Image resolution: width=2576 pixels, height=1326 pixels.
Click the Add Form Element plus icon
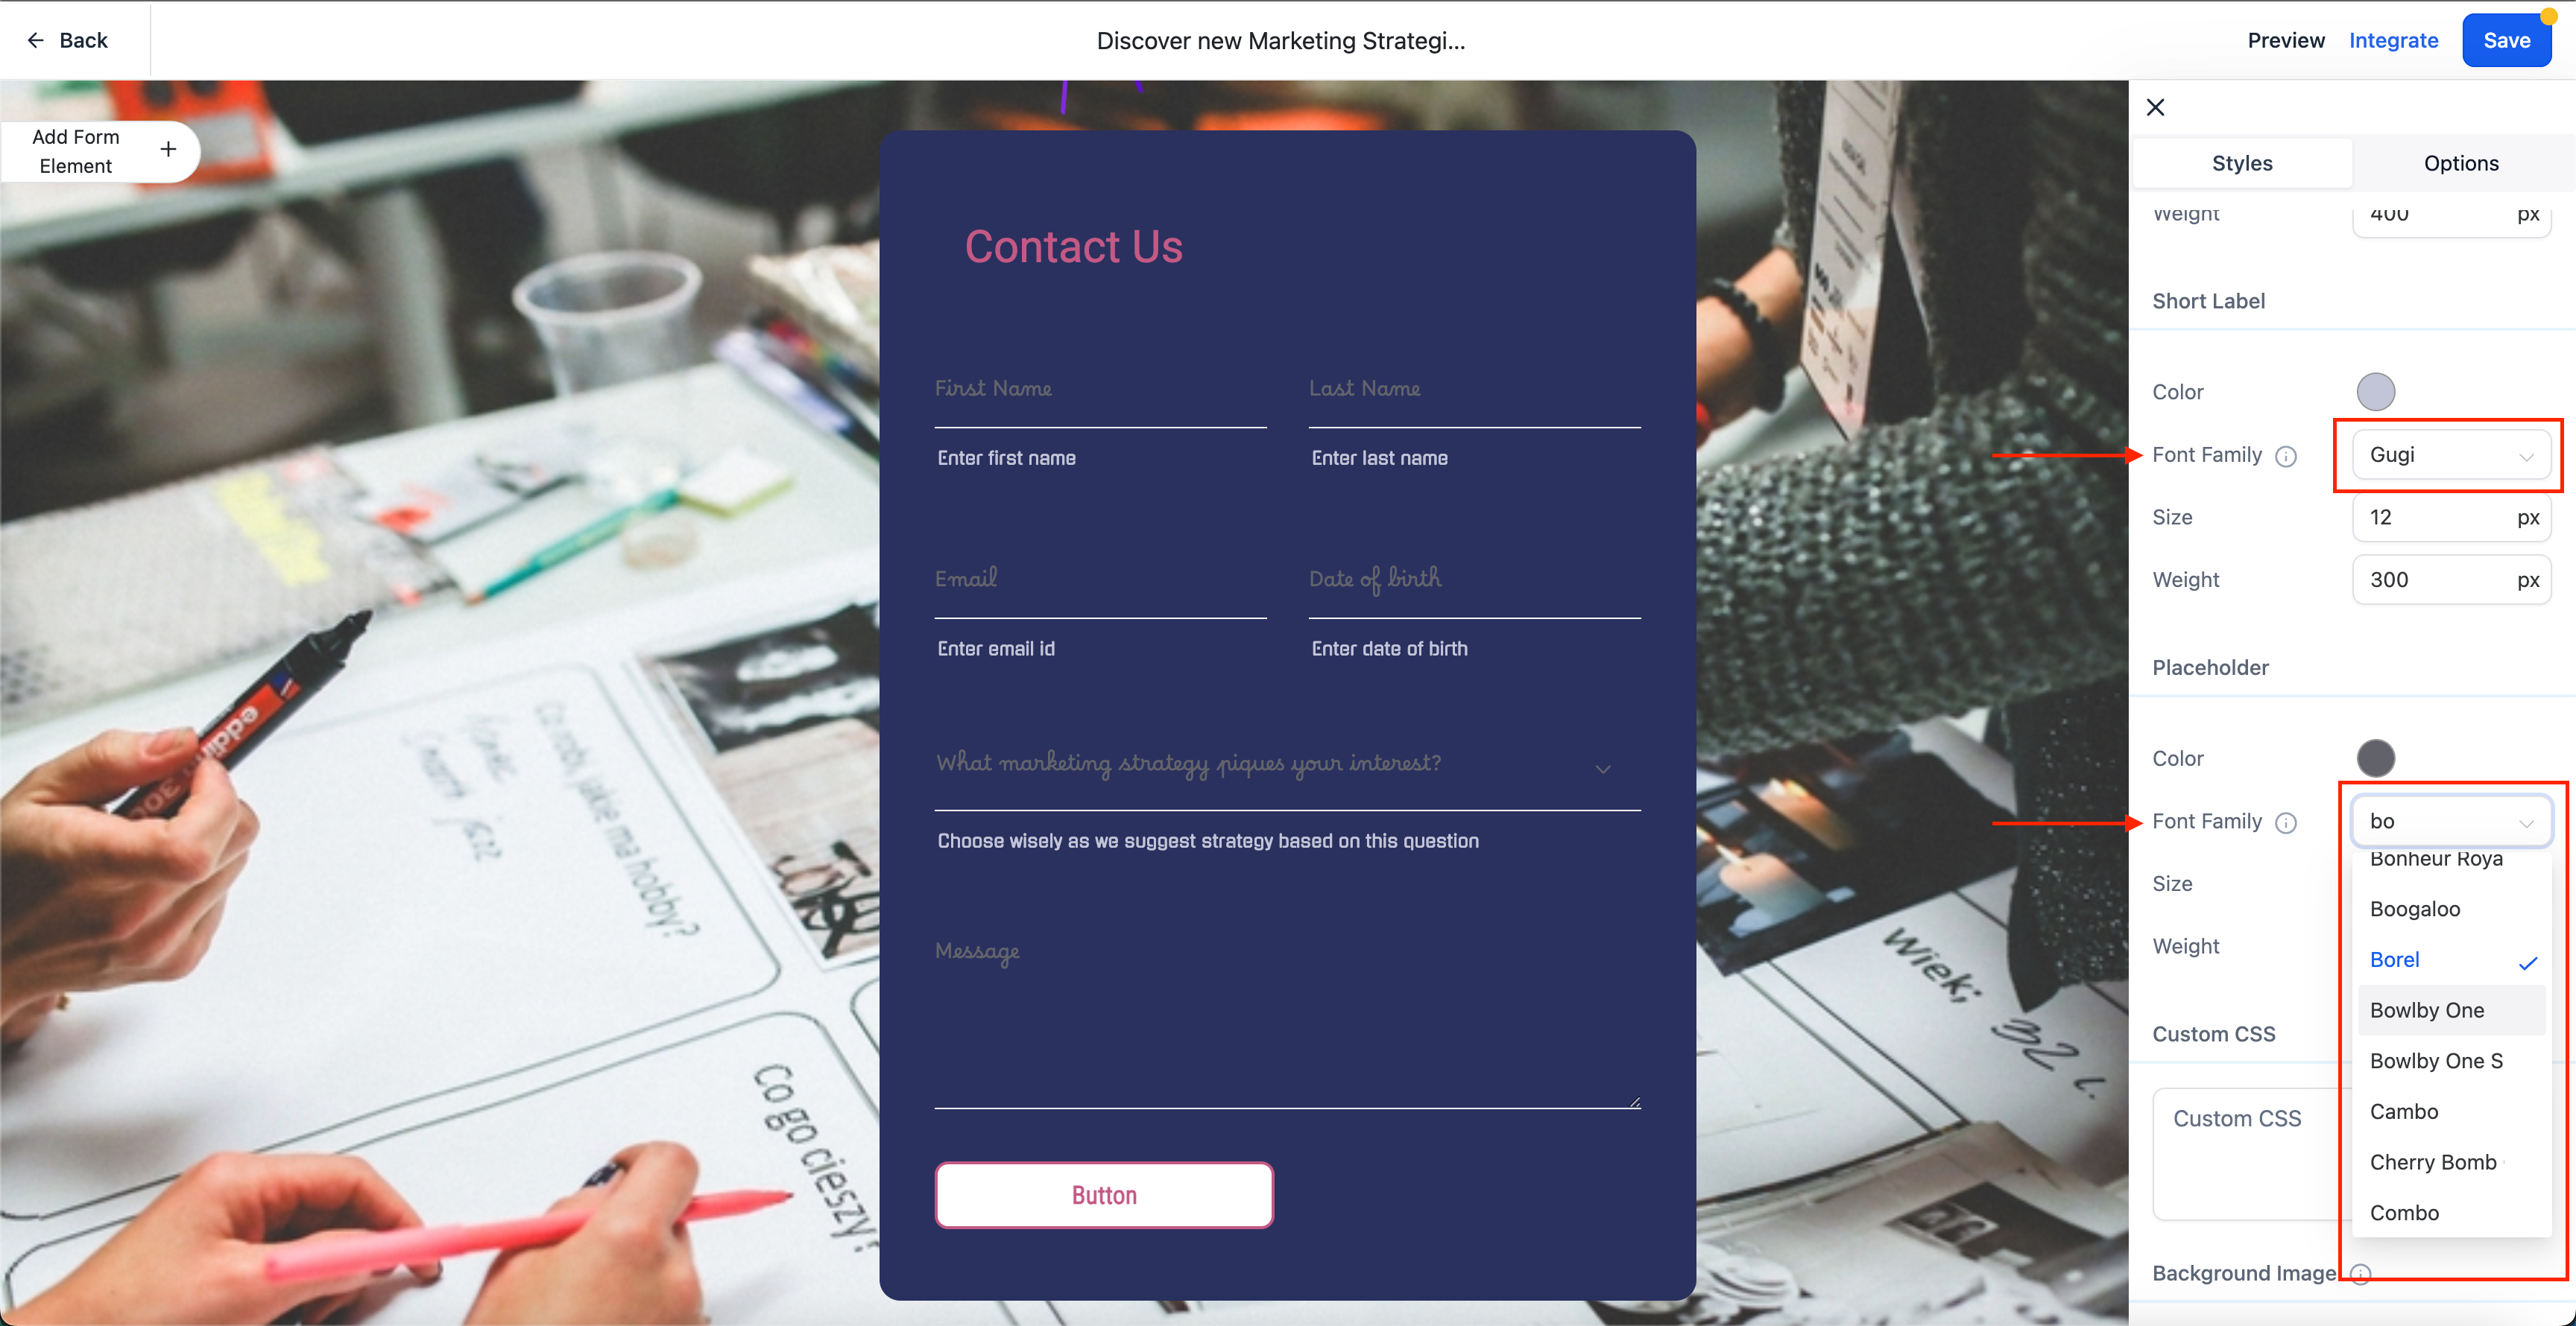169,149
